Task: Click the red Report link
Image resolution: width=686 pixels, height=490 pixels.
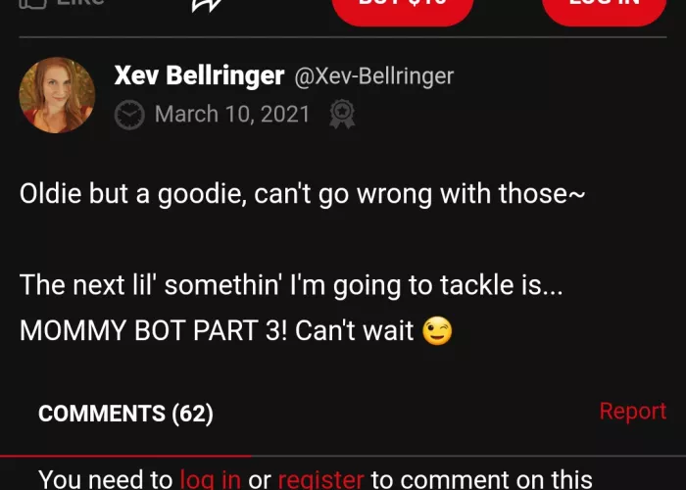Action: 633,411
